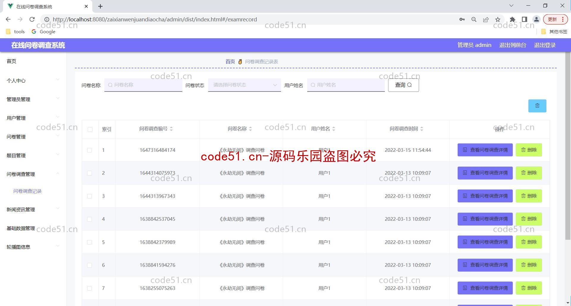Image resolution: width=571 pixels, height=306 pixels.
Task: Sort by 问卷调查时间 column sort arrows
Action: (x=422, y=129)
